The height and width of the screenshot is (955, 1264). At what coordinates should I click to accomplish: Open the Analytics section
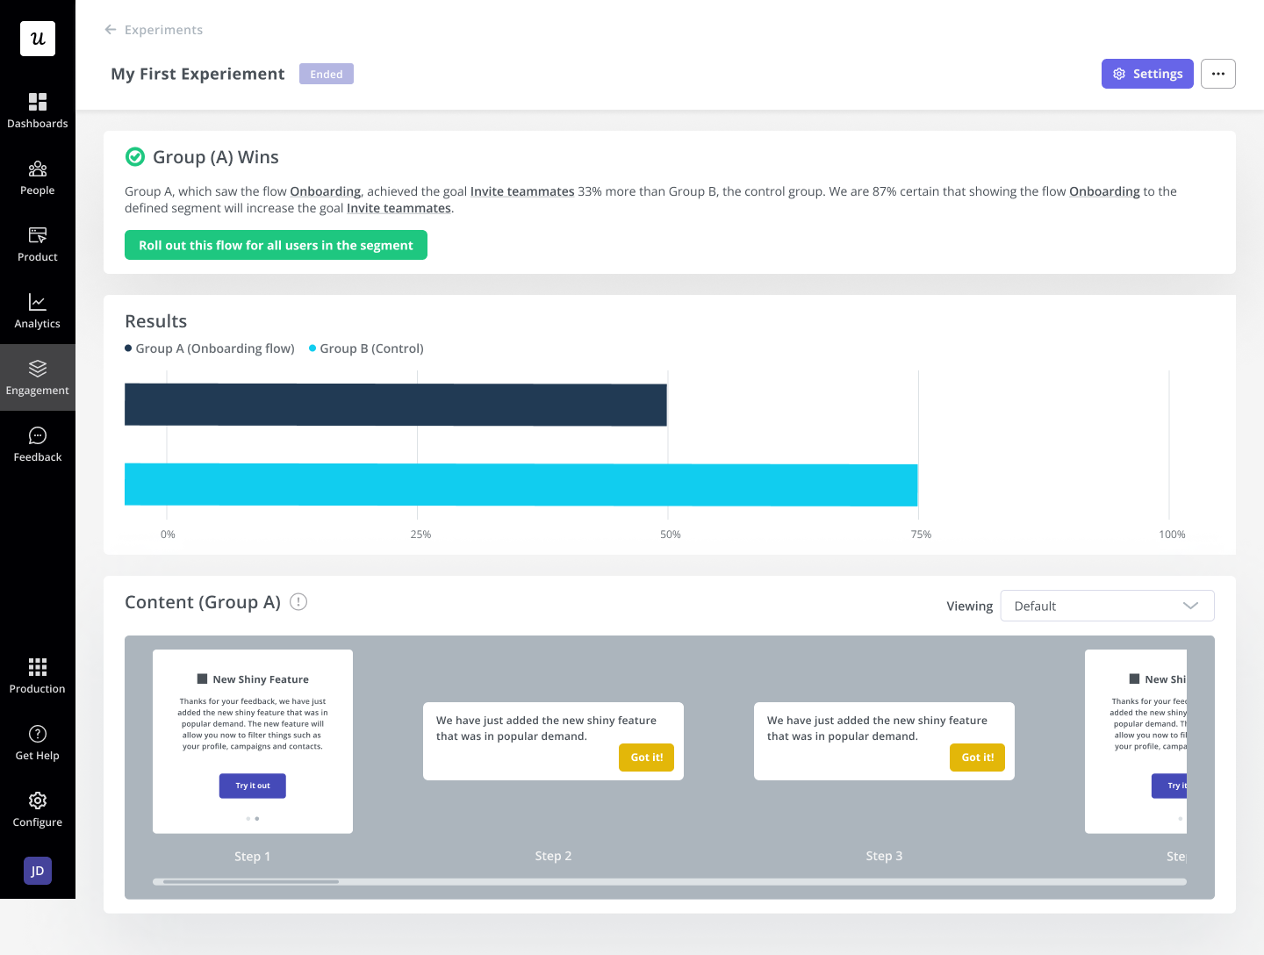coord(38,311)
